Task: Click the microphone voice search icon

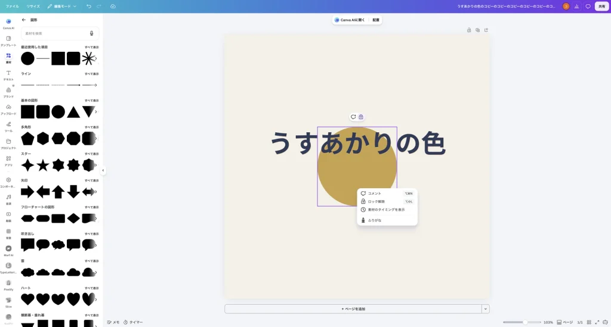Action: coord(91,33)
